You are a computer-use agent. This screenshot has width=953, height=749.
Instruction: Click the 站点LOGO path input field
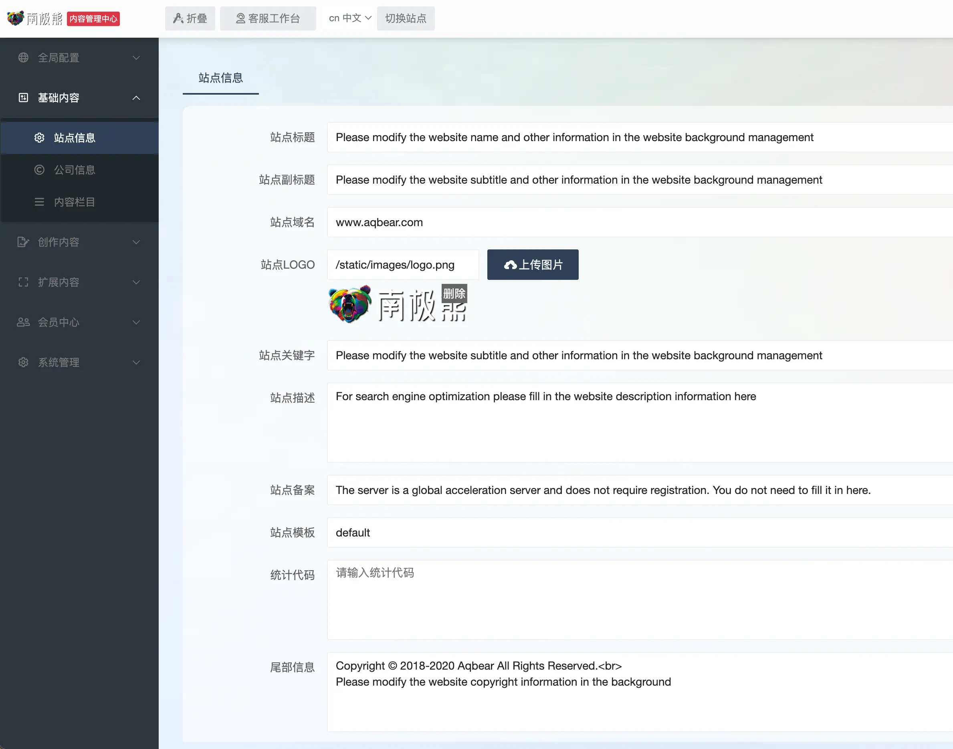click(x=403, y=265)
